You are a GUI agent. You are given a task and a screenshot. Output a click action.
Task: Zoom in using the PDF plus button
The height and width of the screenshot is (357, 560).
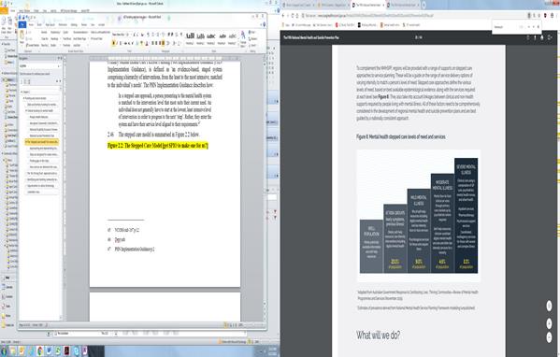click(x=549, y=323)
